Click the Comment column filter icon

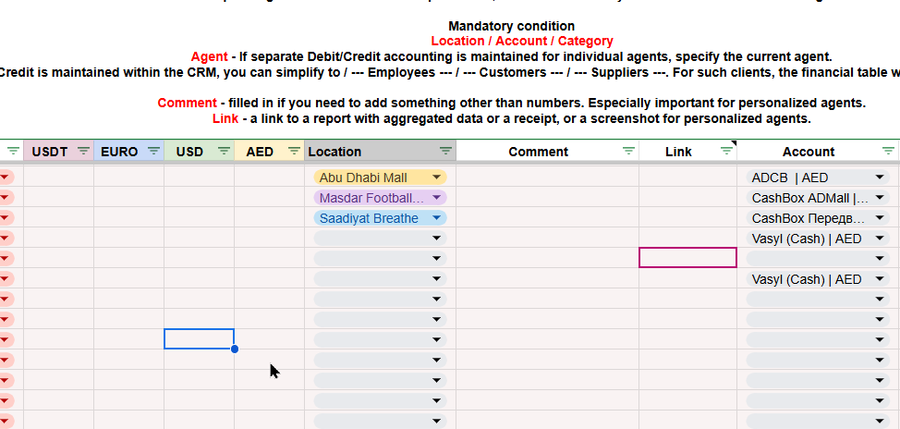[628, 151]
